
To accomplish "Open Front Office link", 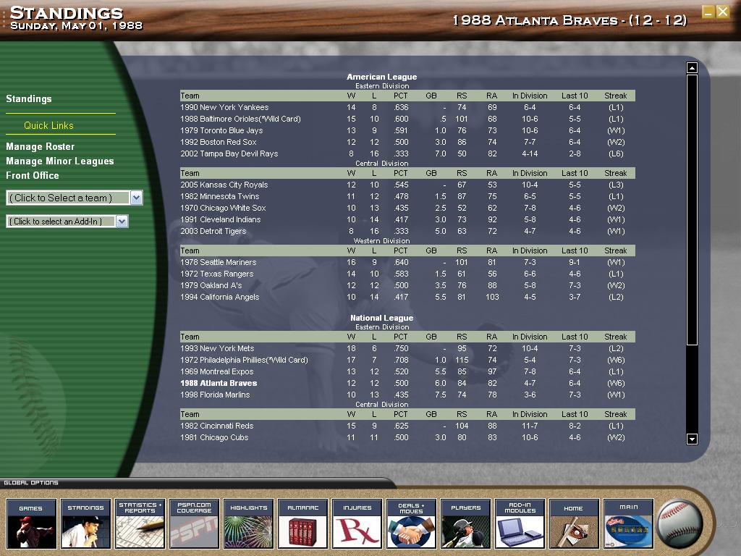I will point(33,175).
